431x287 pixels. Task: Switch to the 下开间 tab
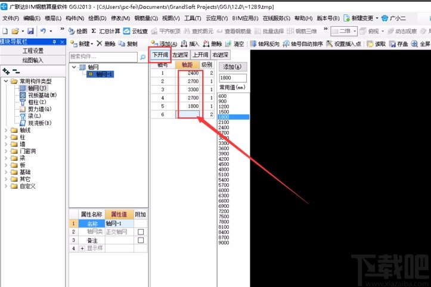point(160,55)
